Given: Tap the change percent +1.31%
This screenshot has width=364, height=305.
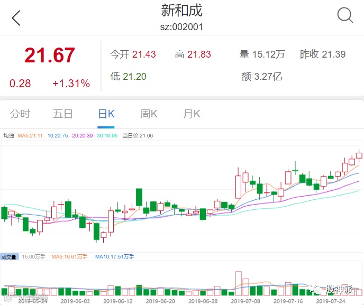Looking at the screenshot, I should coord(71,84).
